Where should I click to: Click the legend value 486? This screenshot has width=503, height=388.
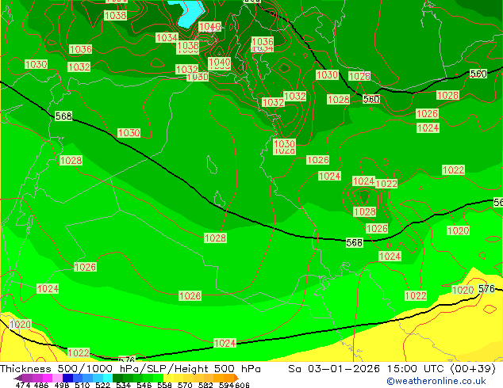[x=41, y=385]
